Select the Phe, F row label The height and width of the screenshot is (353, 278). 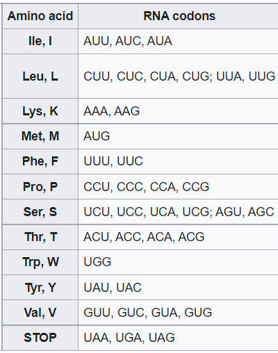point(40,161)
